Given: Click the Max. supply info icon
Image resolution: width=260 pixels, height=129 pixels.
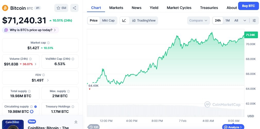Looking at the screenshot, I should [68, 91].
